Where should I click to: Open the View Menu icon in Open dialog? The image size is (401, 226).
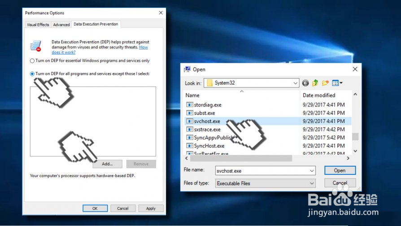[337, 83]
